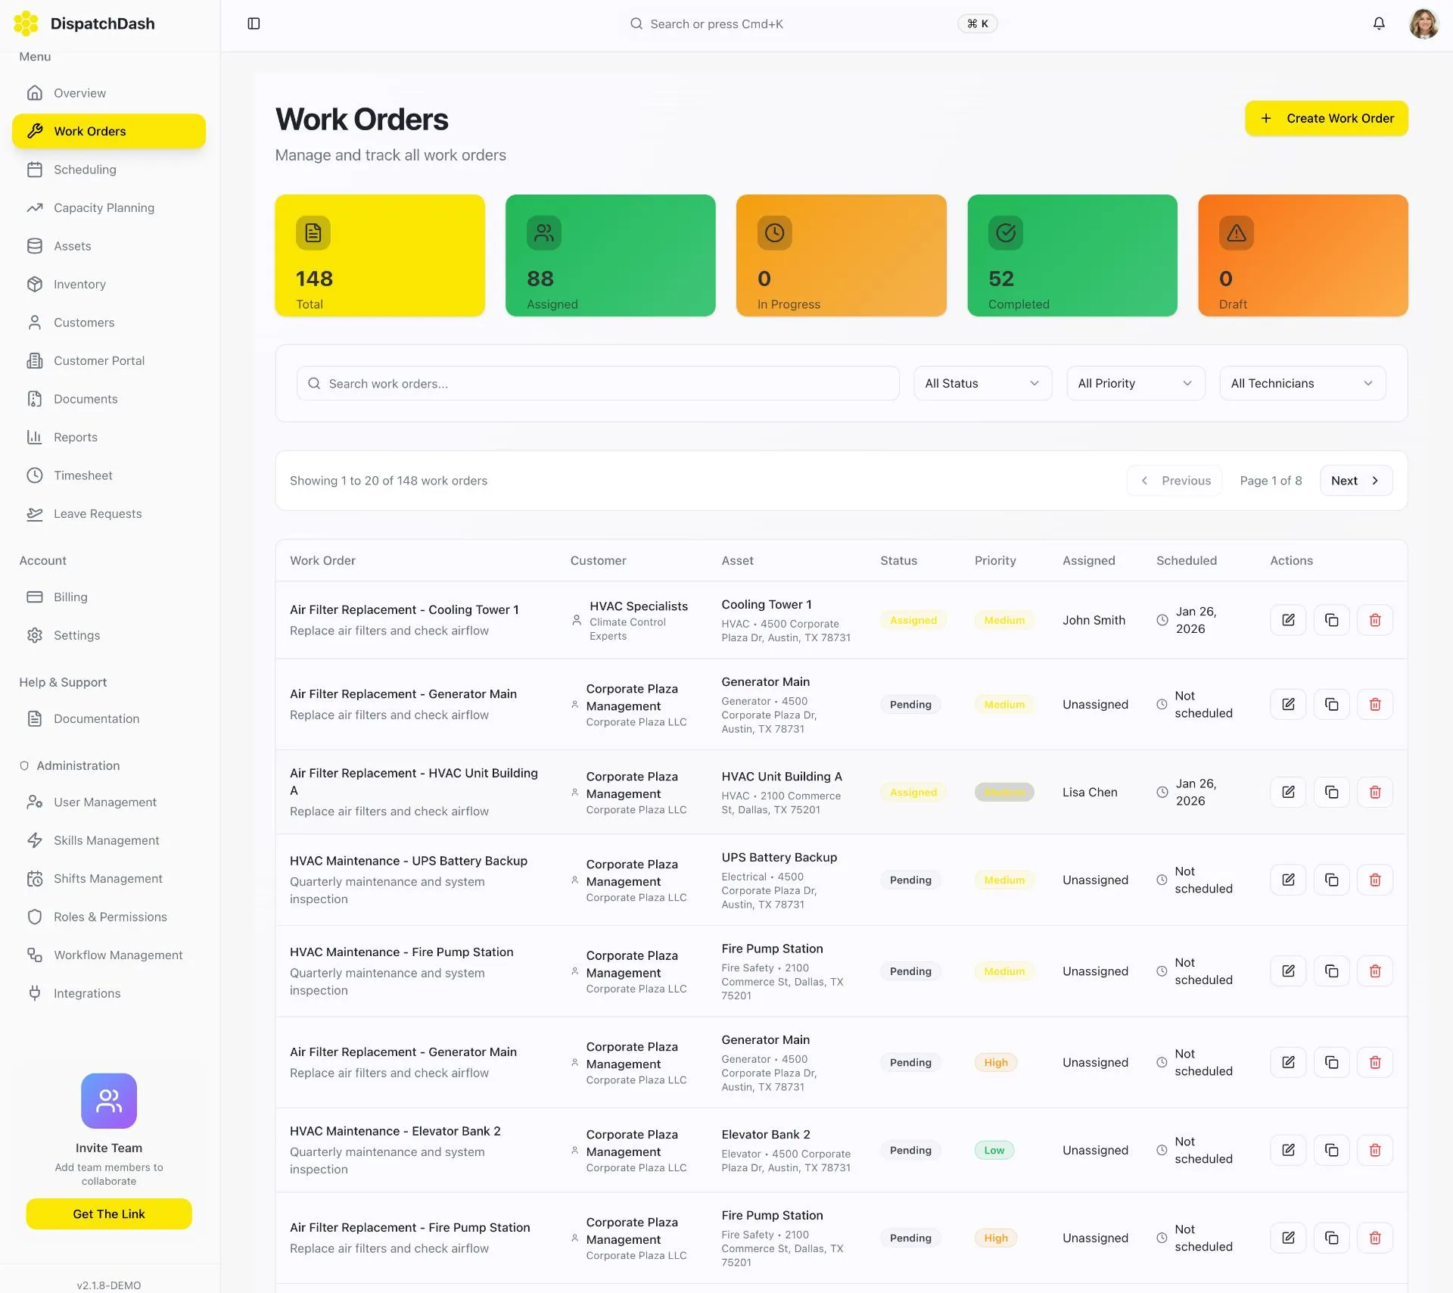
Task: Open 'HVAC Maintenance - Elevator Bank 2' title
Action: point(395,1130)
